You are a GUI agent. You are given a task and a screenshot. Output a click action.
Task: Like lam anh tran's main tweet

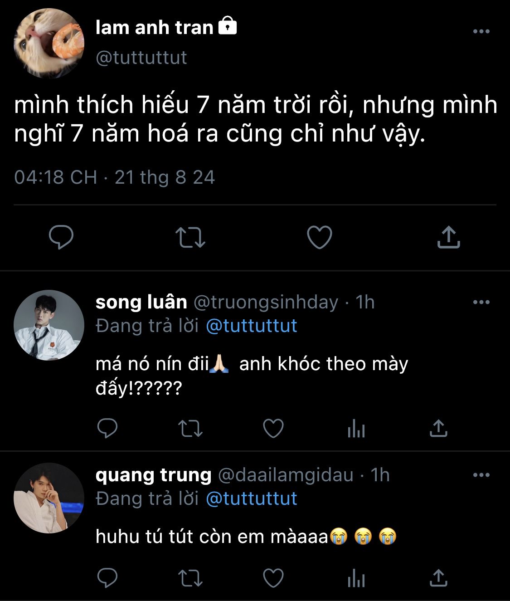320,237
